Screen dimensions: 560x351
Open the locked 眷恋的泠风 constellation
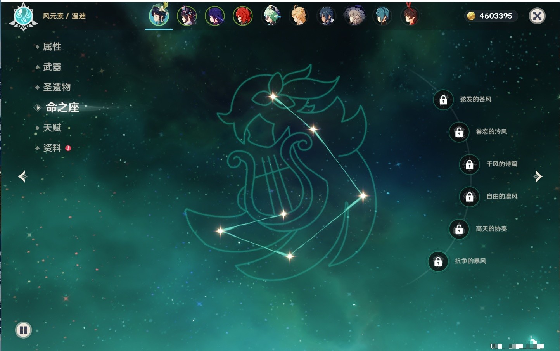click(459, 132)
